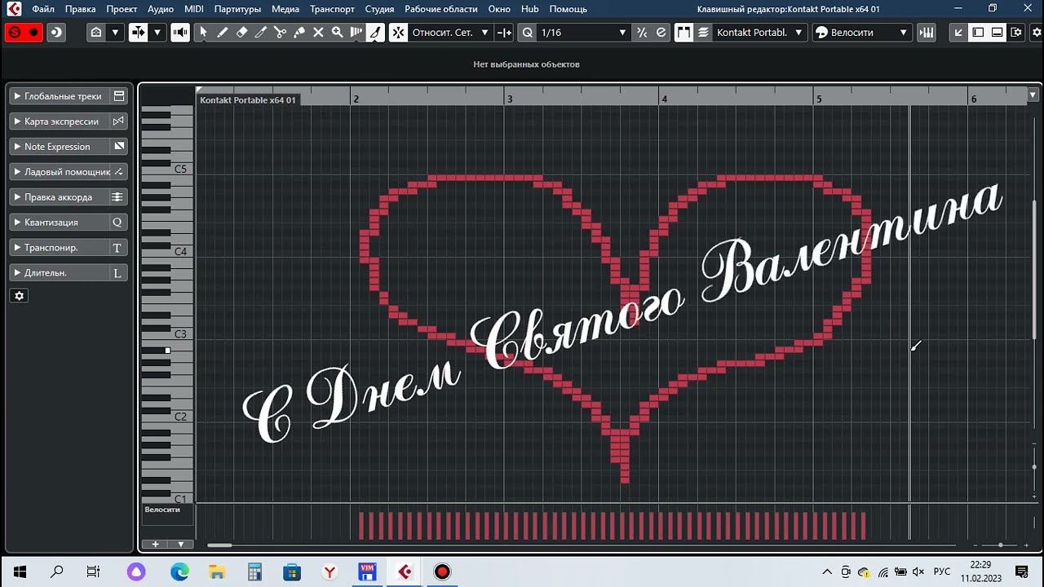Viewport: 1044px width, 587px height.
Task: Pick the Scissors split tool
Action: pyautogui.click(x=280, y=33)
